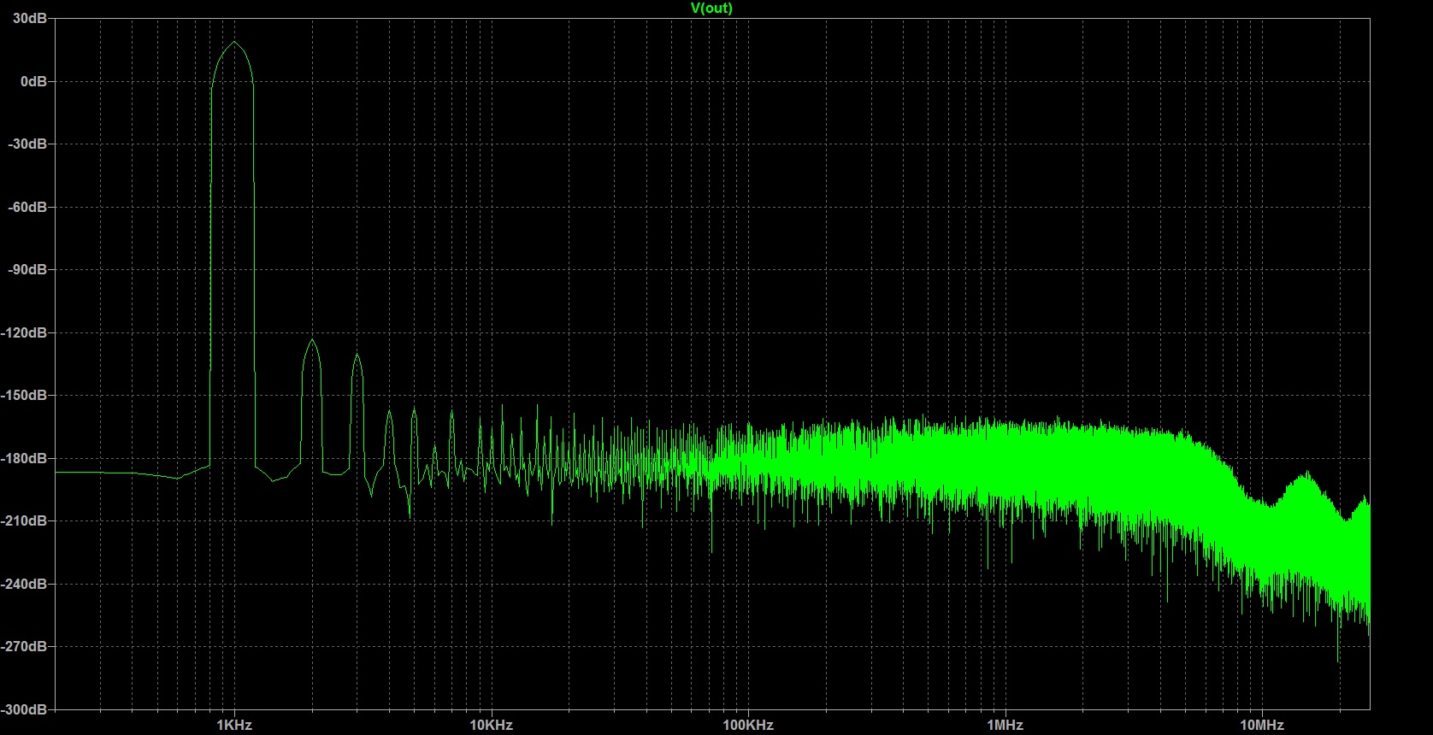The height and width of the screenshot is (735, 1433).
Task: Click the -240dB vertical axis label
Action: (24, 584)
